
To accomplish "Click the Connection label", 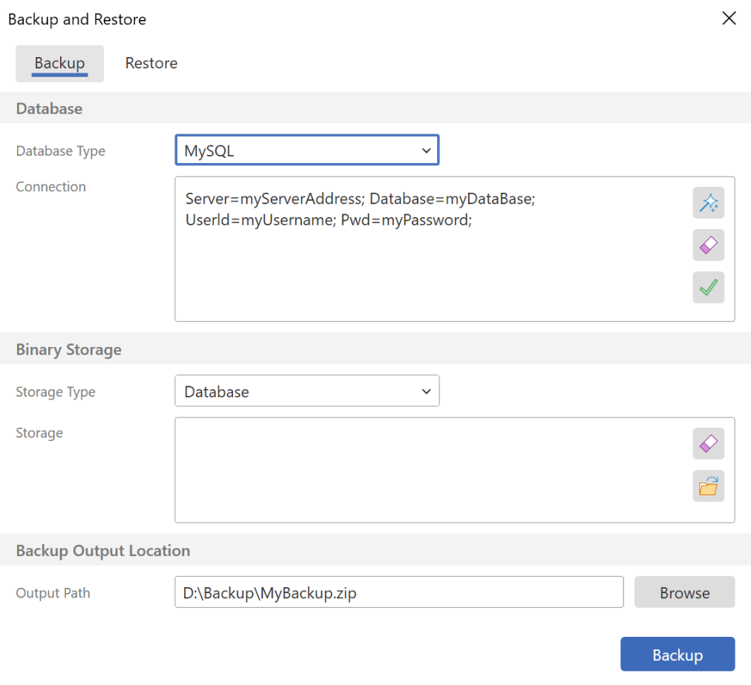I will (x=50, y=187).
